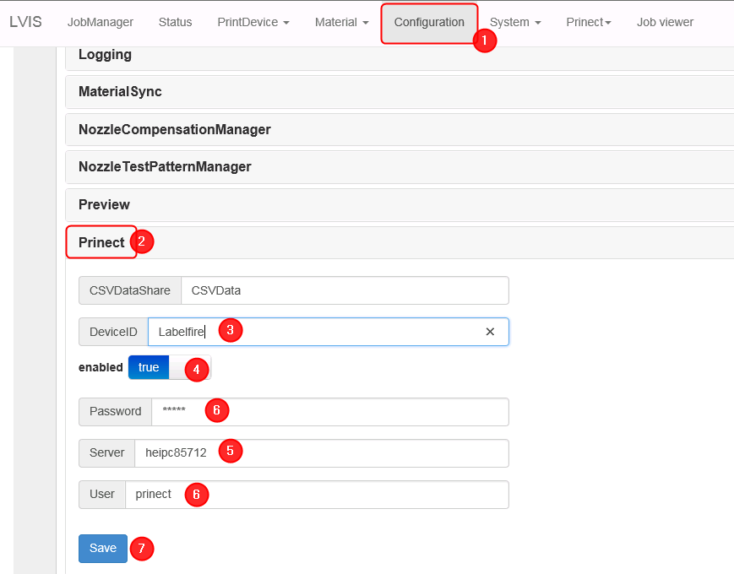Go to JobManager page
Viewport: 734px width, 574px height.
(x=101, y=23)
